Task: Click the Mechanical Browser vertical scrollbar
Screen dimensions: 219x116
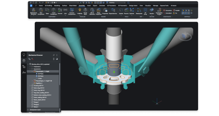Action: tap(60, 74)
